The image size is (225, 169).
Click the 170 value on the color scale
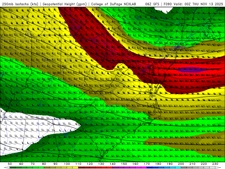[x=147, y=164]
